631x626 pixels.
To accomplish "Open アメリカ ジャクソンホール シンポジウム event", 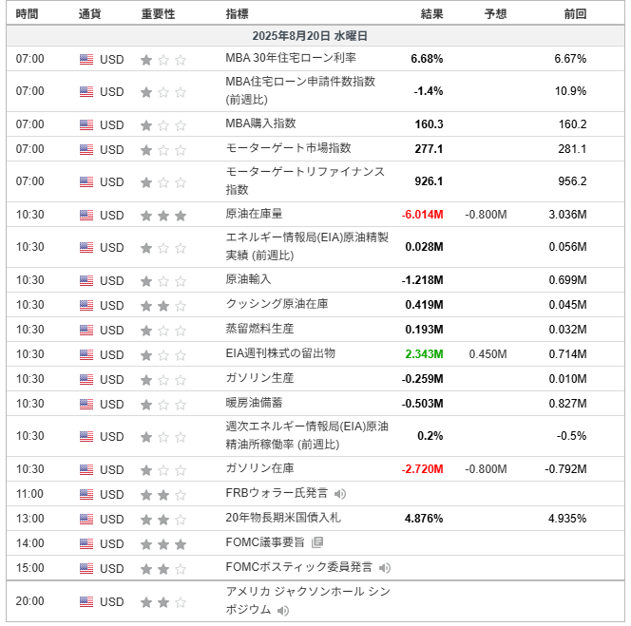I will pyautogui.click(x=308, y=600).
